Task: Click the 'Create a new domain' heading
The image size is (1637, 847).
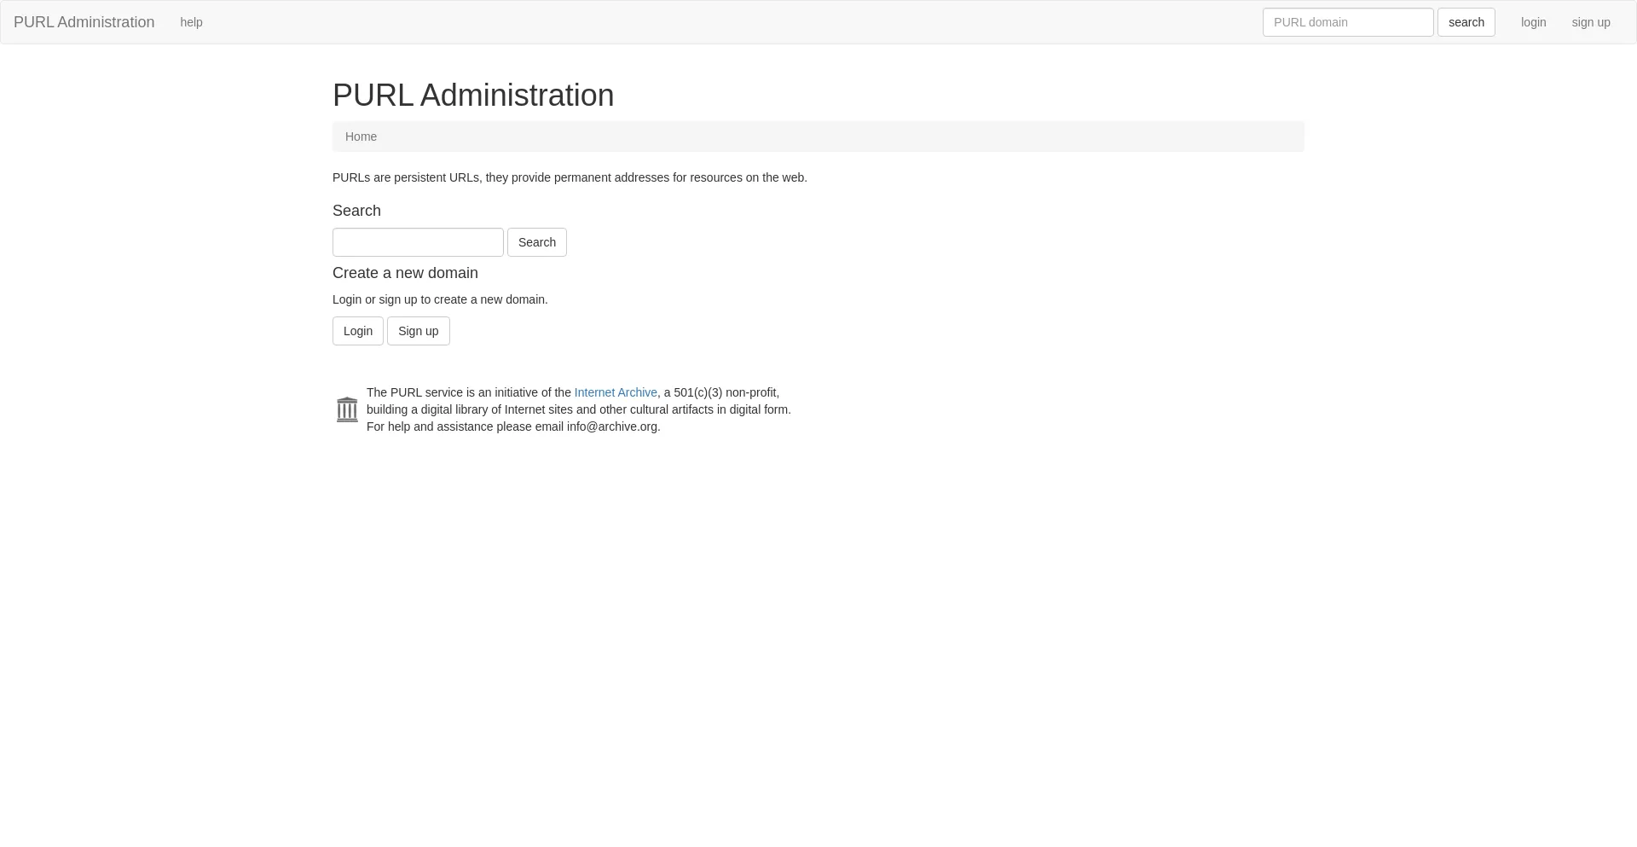Action: [405, 273]
